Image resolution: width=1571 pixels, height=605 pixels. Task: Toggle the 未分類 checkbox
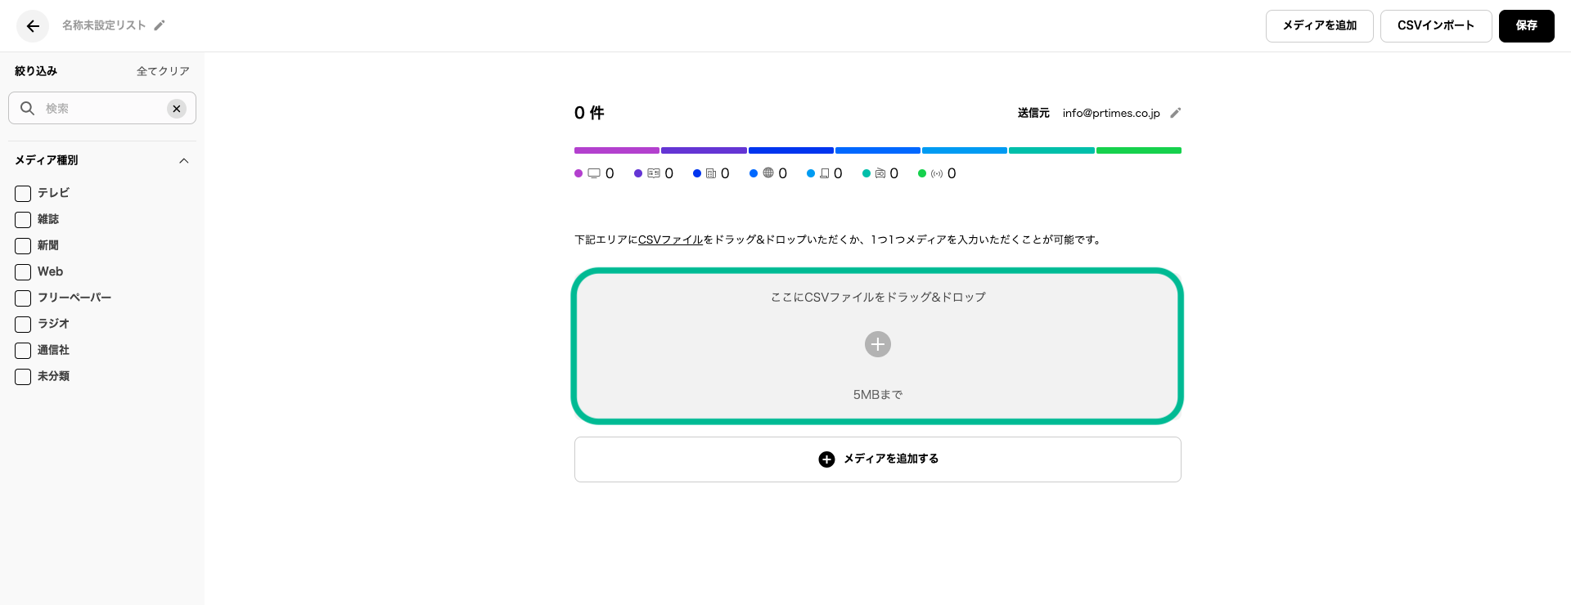pyautogui.click(x=23, y=377)
